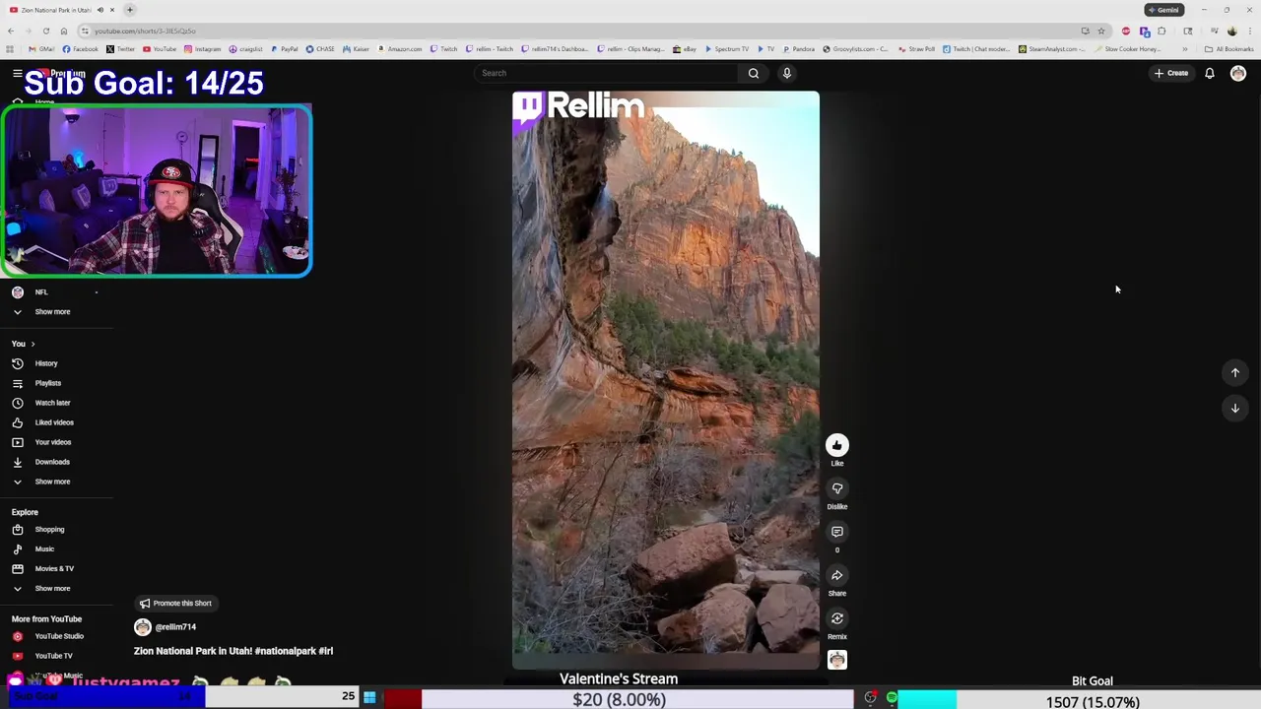Click the search magnifier button
This screenshot has width=1261, height=709.
click(753, 73)
